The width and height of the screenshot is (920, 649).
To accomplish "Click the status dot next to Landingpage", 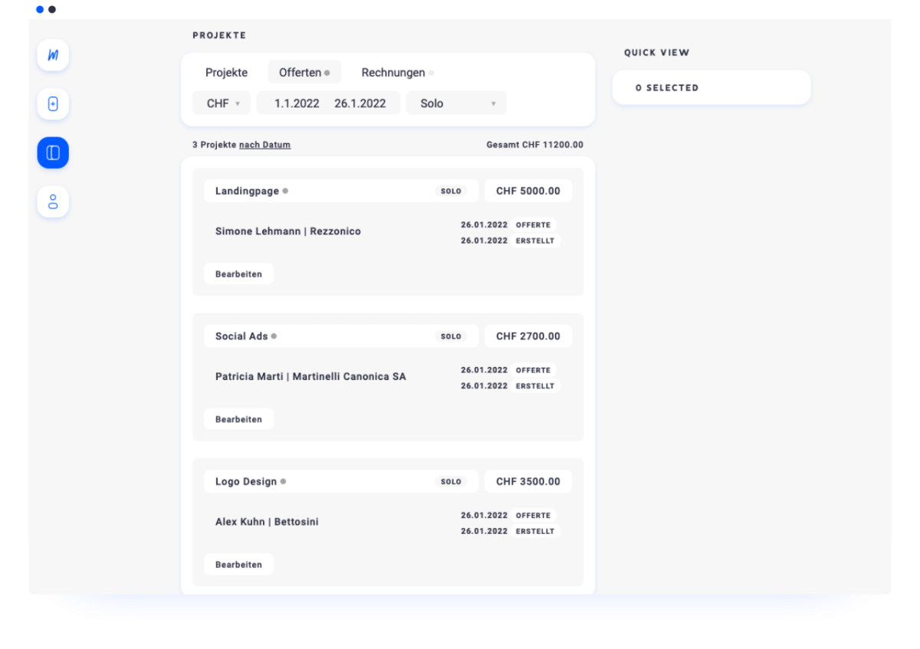I will click(285, 192).
